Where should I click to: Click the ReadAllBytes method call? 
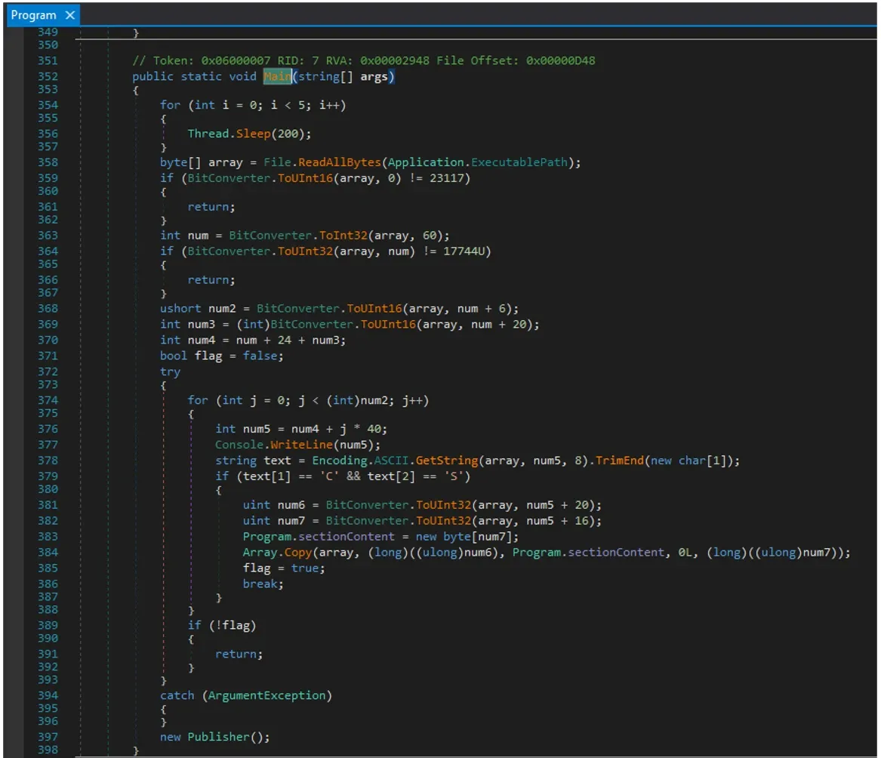tap(340, 162)
